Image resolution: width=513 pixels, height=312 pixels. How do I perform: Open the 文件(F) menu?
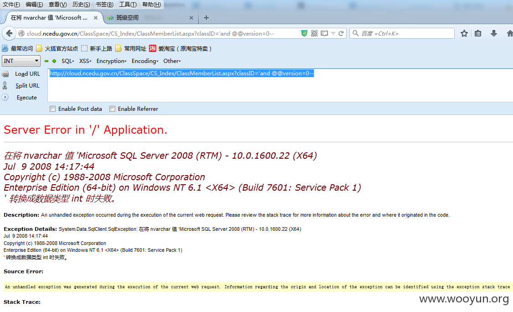click(x=11, y=4)
